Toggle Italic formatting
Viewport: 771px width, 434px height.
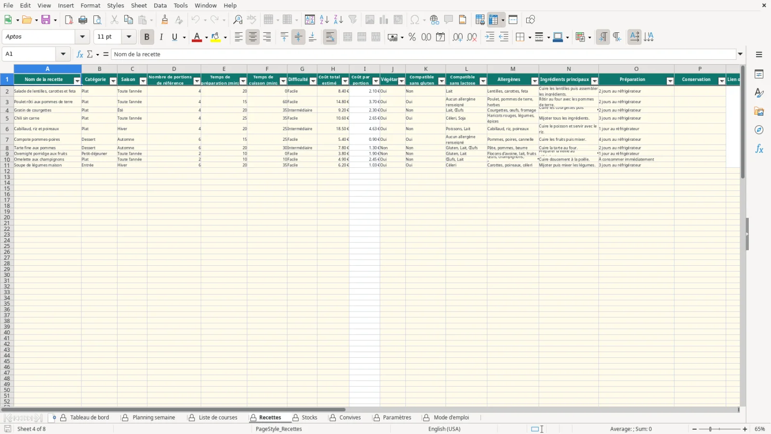pyautogui.click(x=161, y=37)
